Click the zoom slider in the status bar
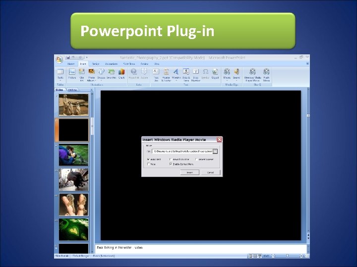 [287, 256]
